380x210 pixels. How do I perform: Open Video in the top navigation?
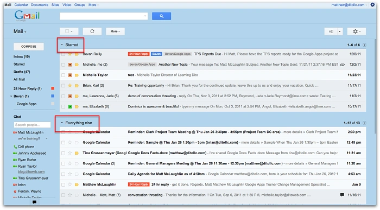(67, 4)
